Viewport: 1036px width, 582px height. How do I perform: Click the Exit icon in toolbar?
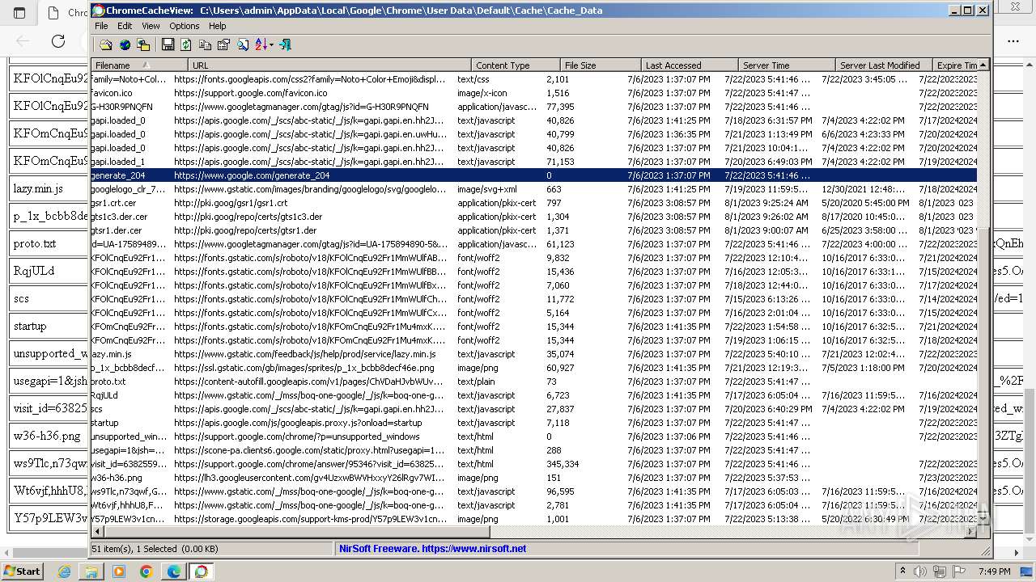[x=285, y=45]
